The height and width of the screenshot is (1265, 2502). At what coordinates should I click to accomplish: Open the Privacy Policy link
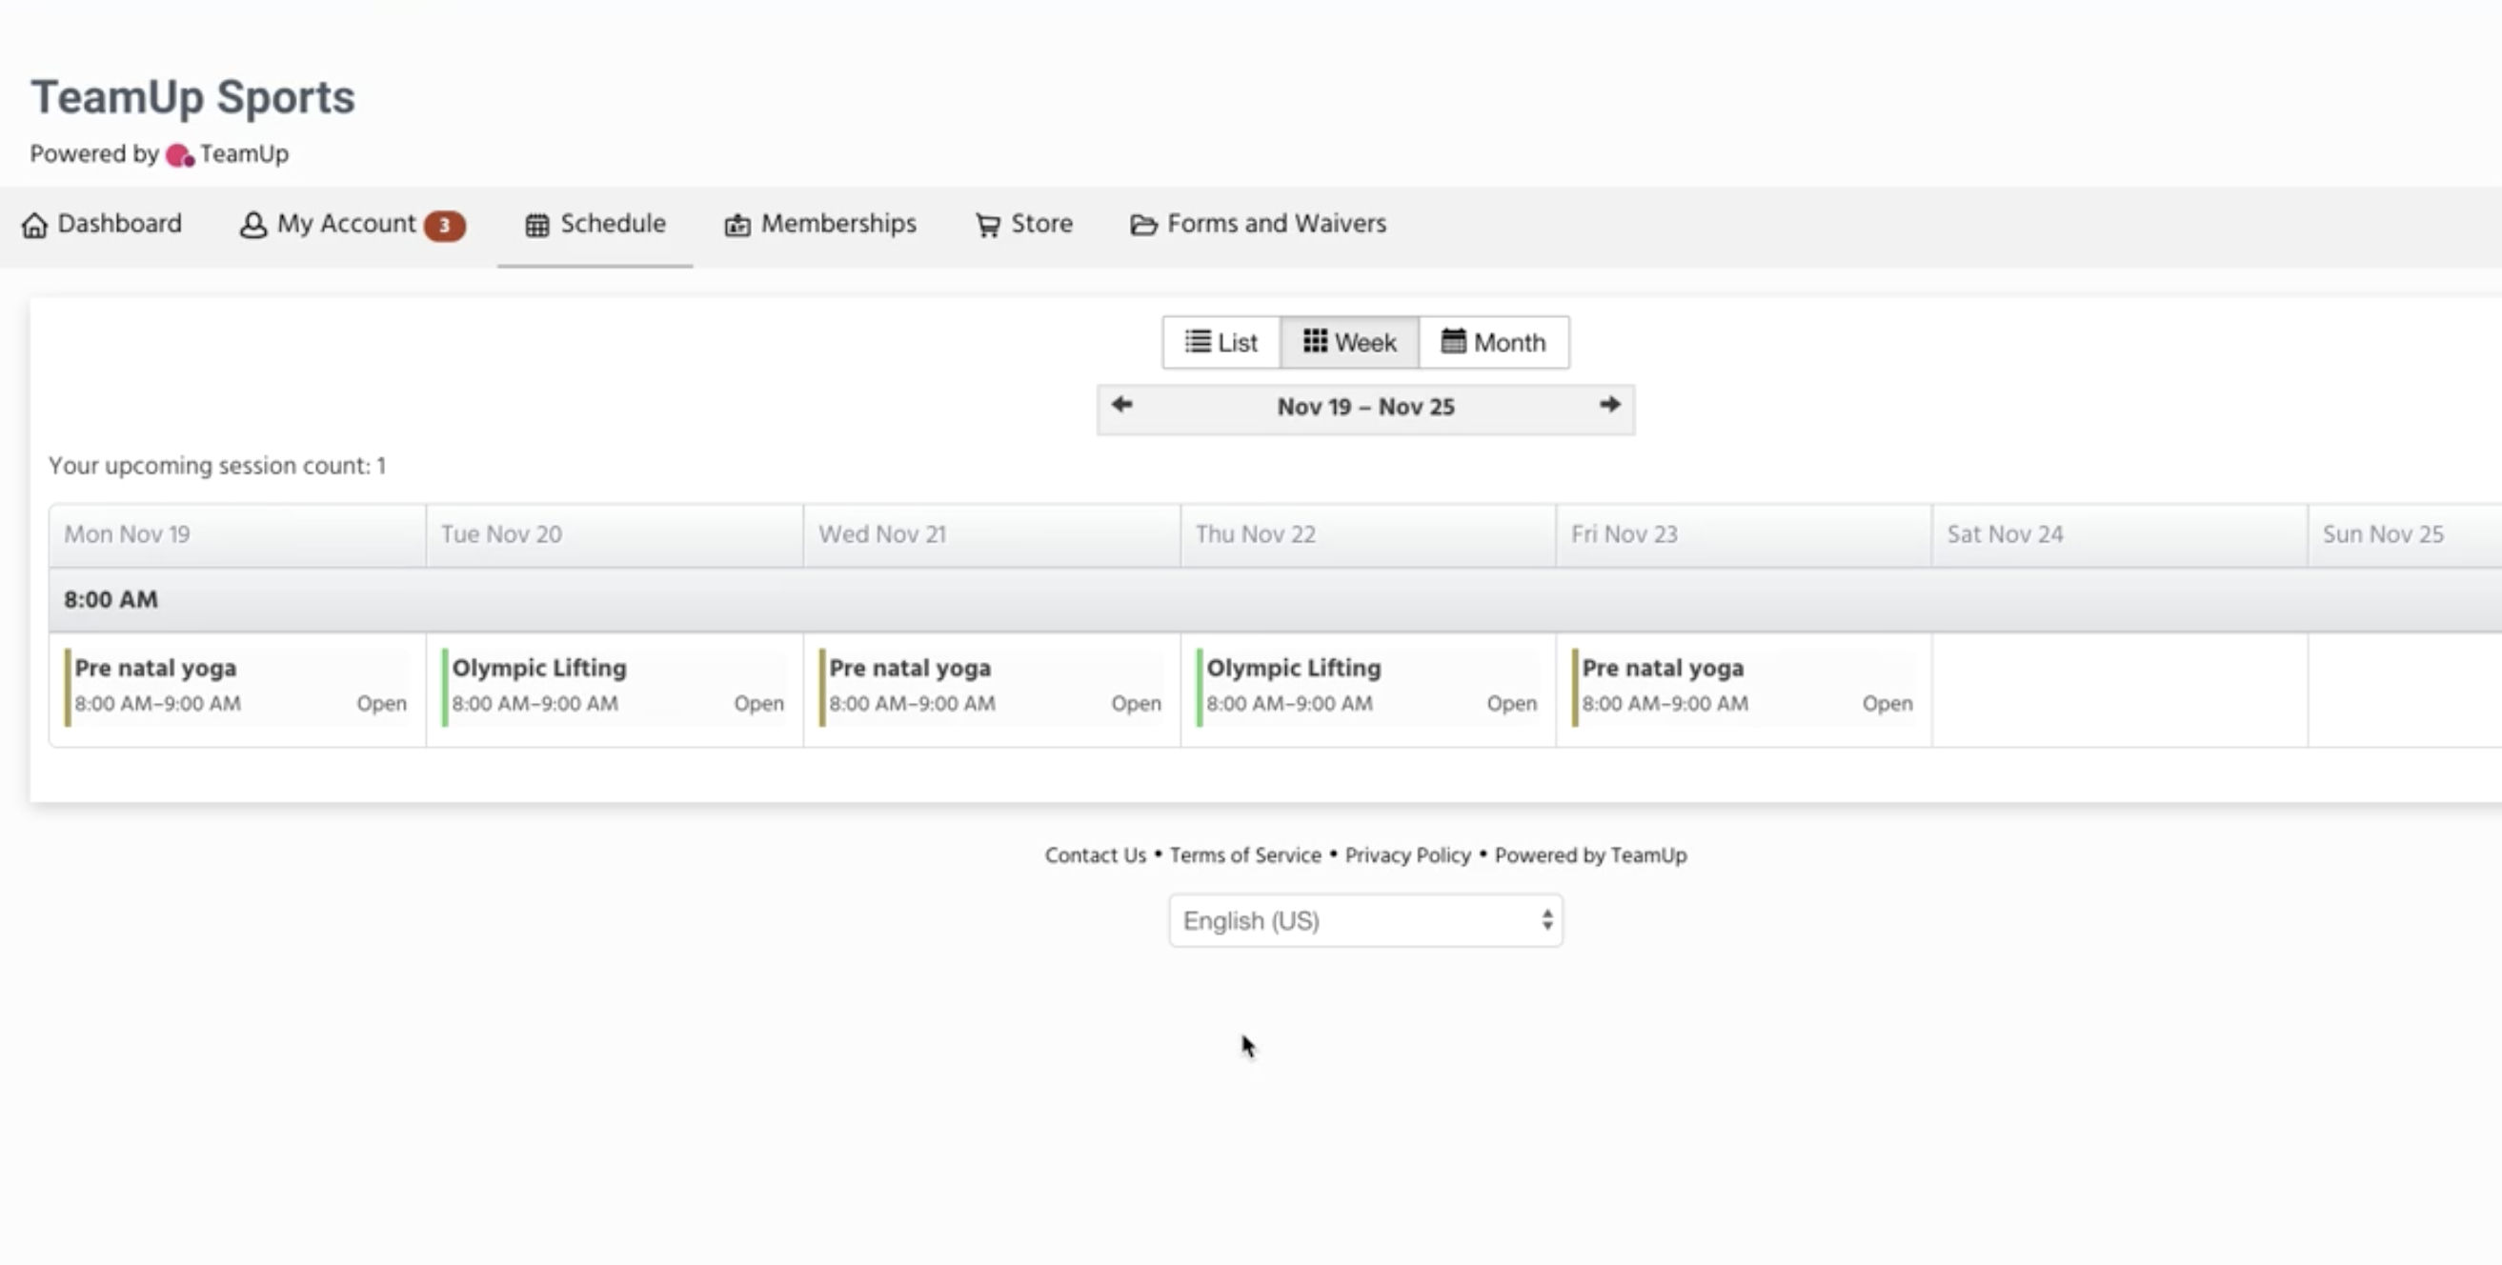click(x=1407, y=855)
